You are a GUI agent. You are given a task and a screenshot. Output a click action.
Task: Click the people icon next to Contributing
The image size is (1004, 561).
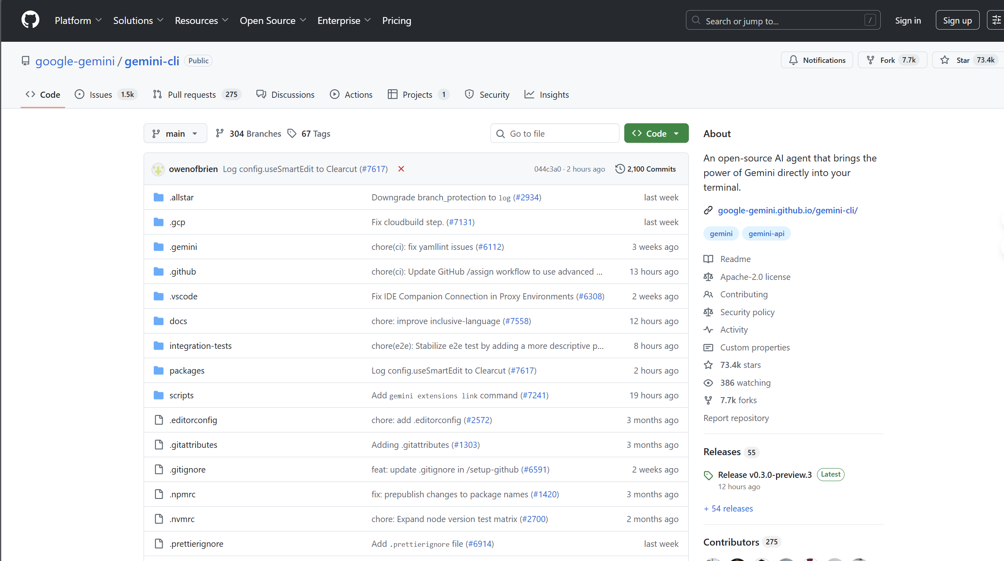[x=708, y=294]
